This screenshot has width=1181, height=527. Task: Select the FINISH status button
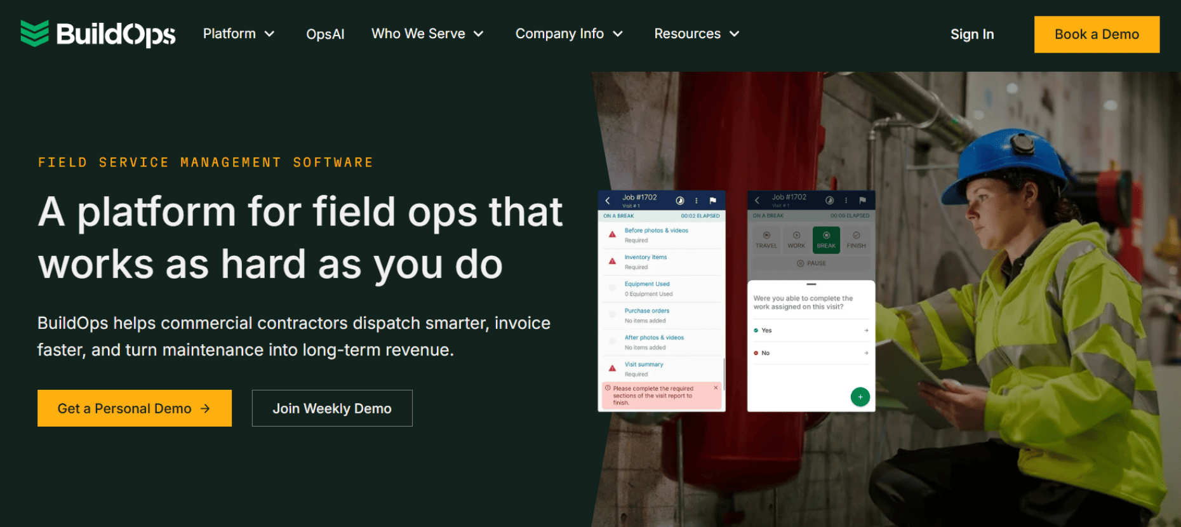tap(856, 240)
